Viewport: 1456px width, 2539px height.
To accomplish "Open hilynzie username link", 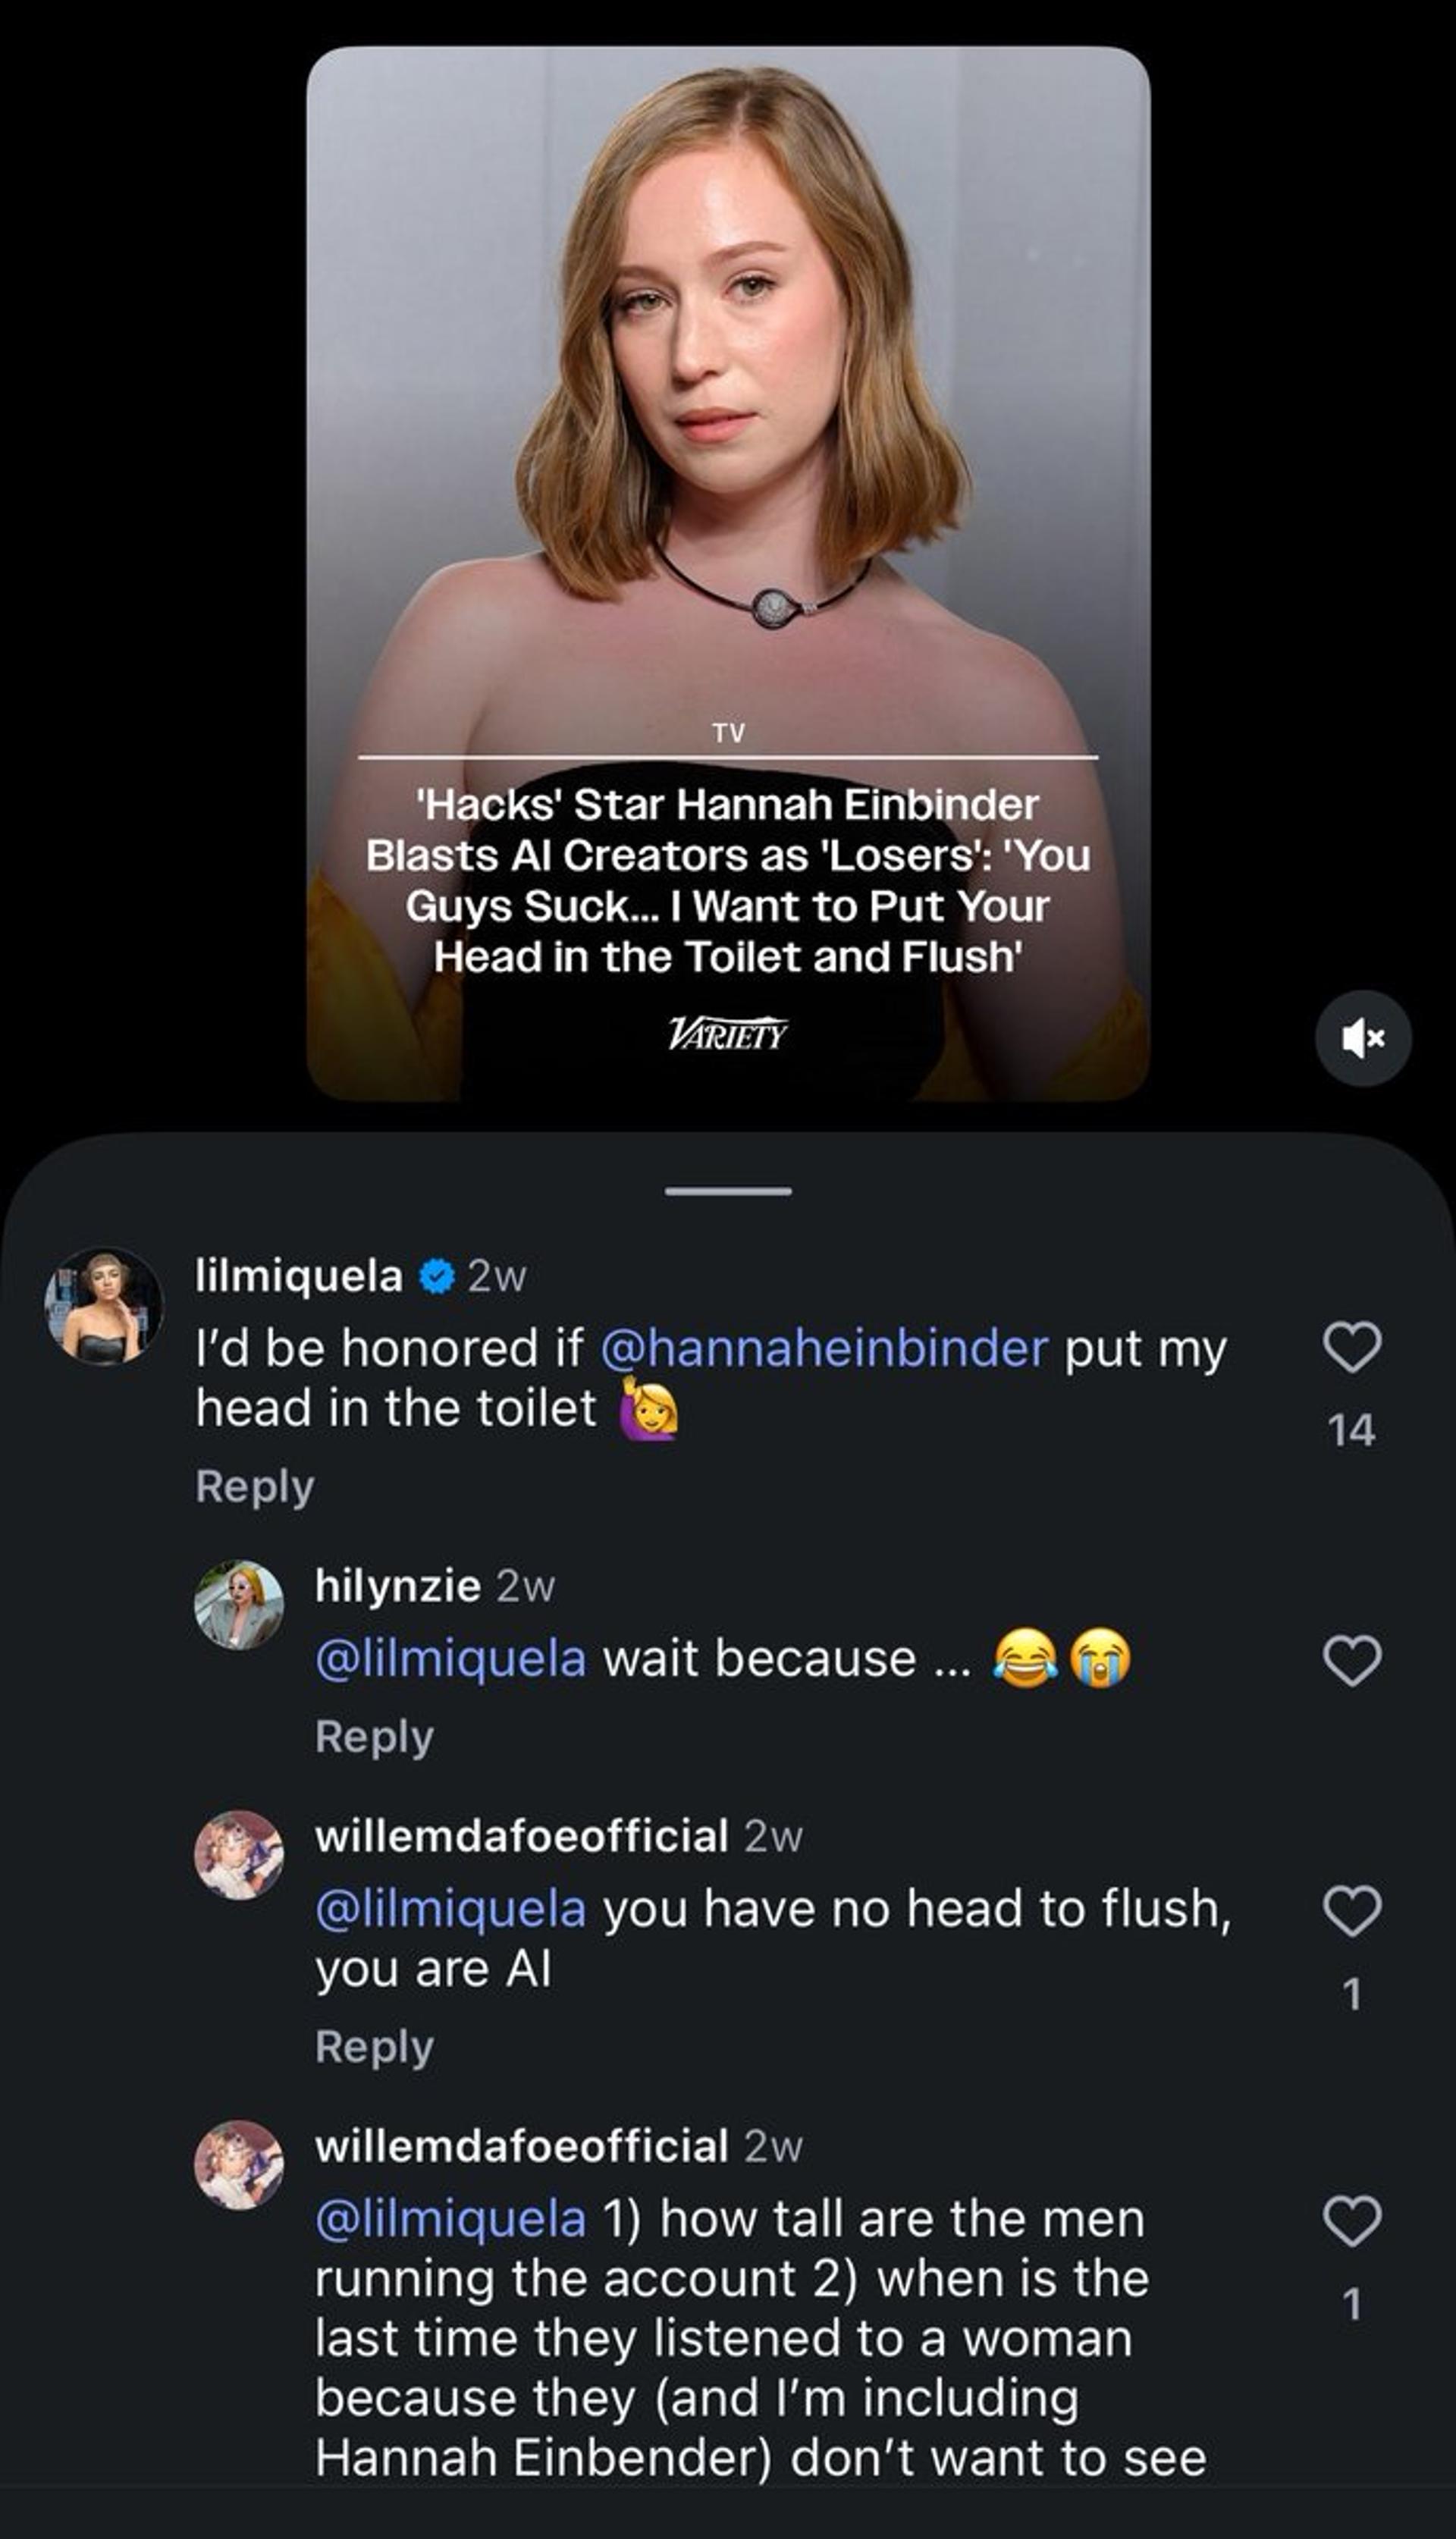I will pos(397,1586).
